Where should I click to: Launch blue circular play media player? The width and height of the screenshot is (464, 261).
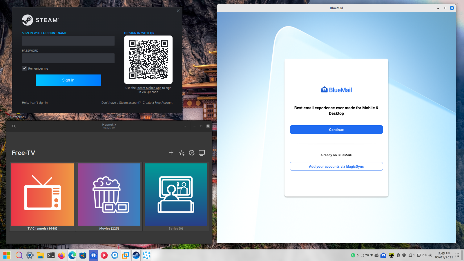coord(115,255)
